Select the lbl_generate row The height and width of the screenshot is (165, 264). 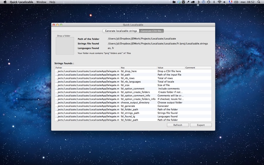coord(133,106)
